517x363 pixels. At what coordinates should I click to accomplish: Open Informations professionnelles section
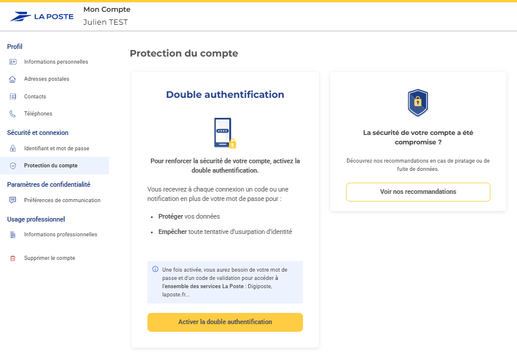click(60, 235)
